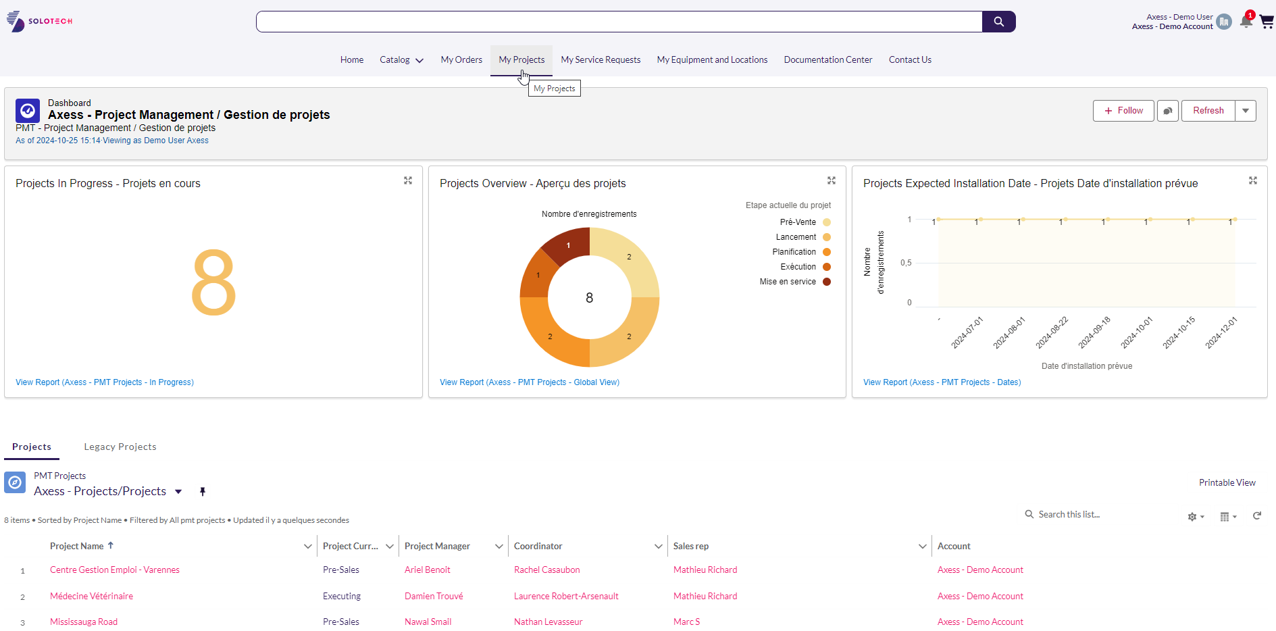Open Project Name column menu
Viewport: 1276px width, 631px height.
point(308,546)
